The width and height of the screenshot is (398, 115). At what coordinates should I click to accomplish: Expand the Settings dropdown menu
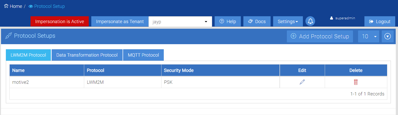(288, 22)
